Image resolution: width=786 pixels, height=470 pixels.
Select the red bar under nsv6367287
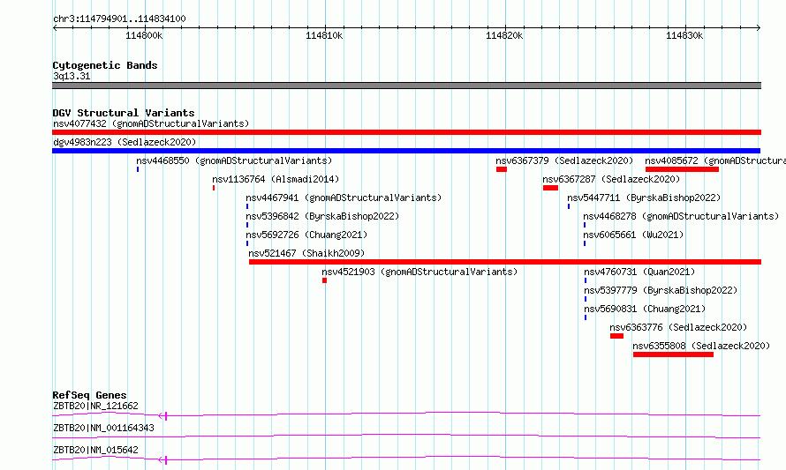click(x=550, y=188)
